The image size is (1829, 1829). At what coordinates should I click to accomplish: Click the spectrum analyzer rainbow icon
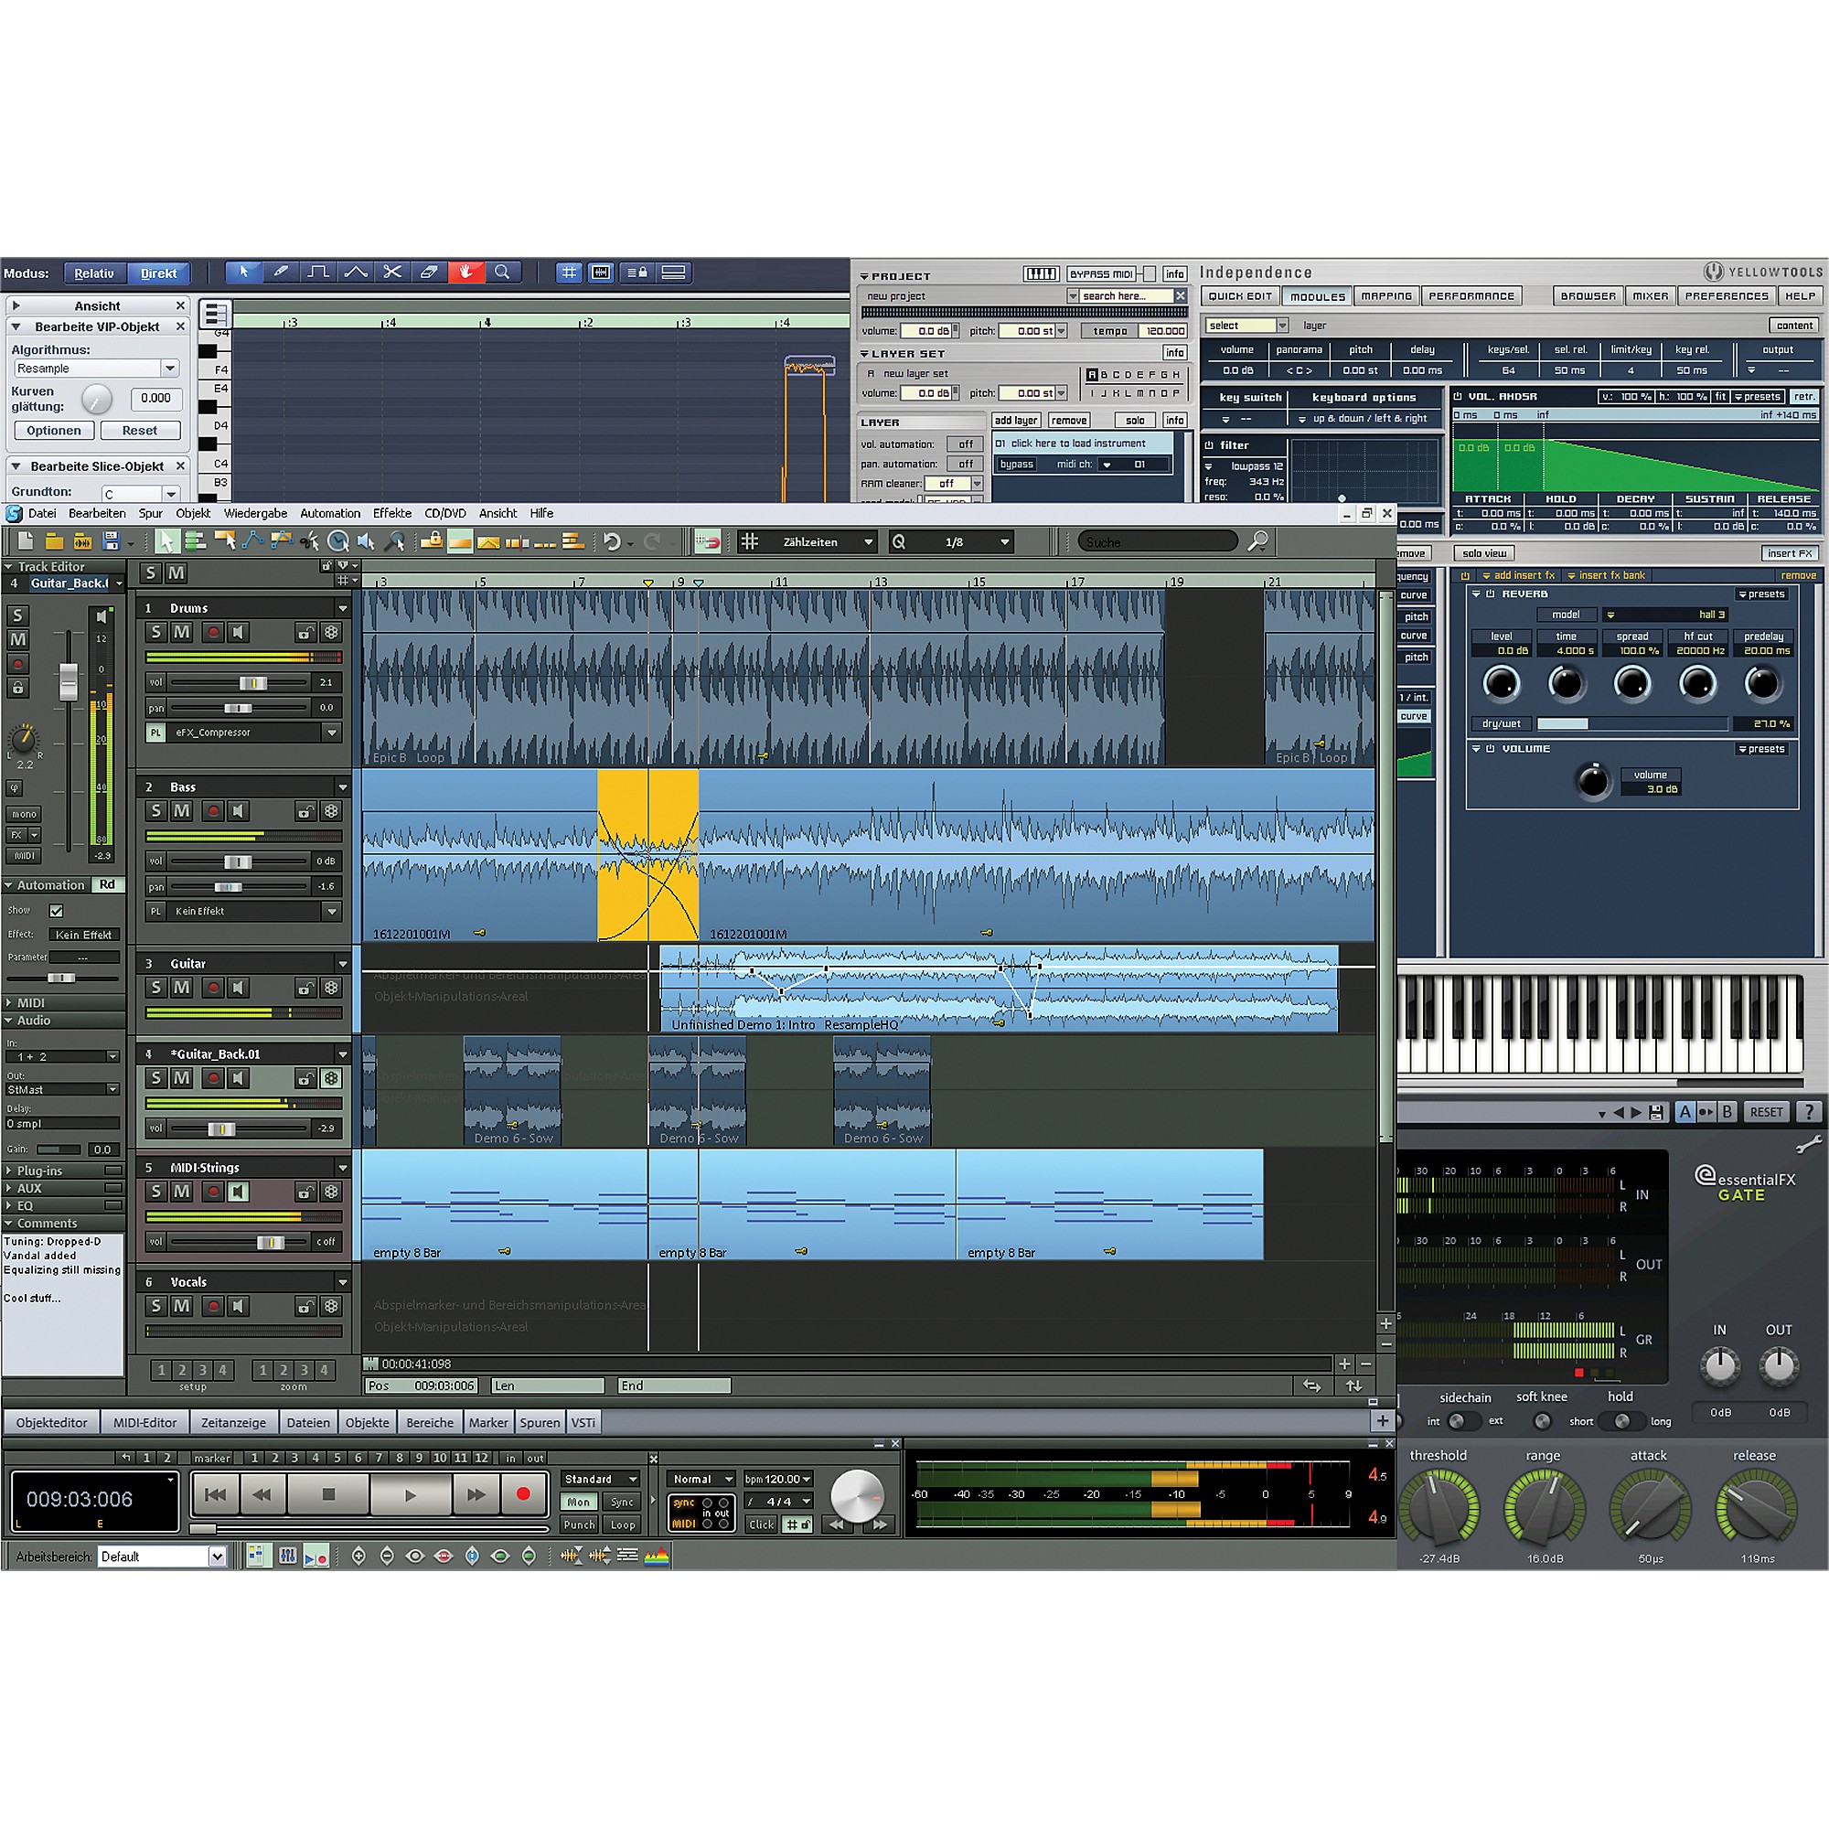click(x=657, y=1556)
